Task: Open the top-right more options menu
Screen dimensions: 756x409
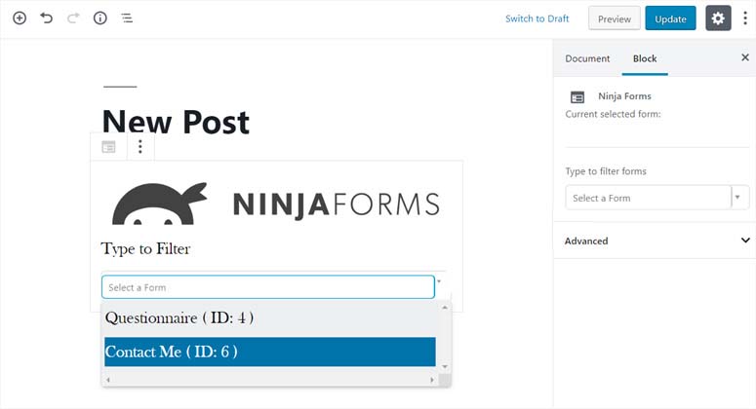Action: point(745,19)
